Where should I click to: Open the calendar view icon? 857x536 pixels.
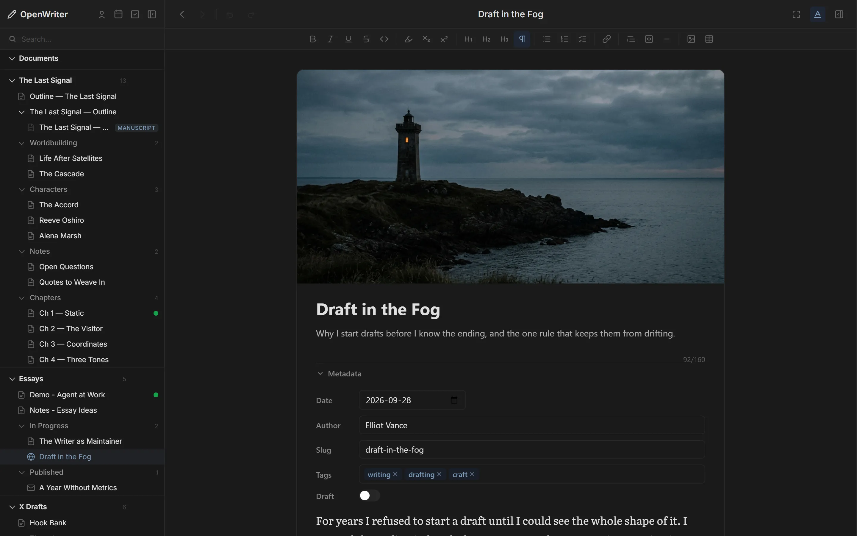118,14
